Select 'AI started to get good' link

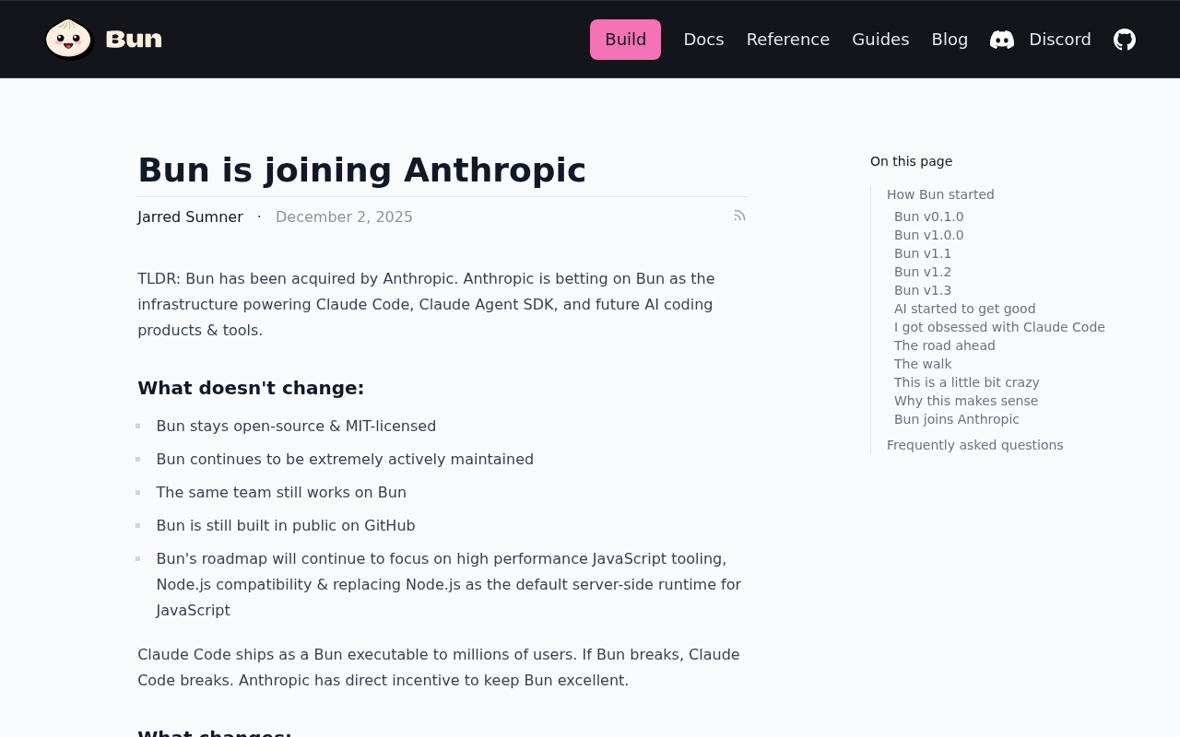964,309
